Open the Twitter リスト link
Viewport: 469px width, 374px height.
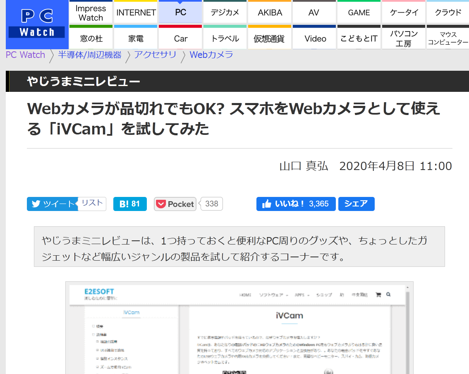point(92,203)
